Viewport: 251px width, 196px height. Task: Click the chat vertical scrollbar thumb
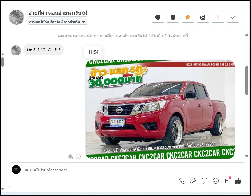(x=247, y=80)
